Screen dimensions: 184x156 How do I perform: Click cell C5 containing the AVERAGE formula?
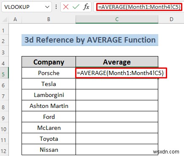117,73
